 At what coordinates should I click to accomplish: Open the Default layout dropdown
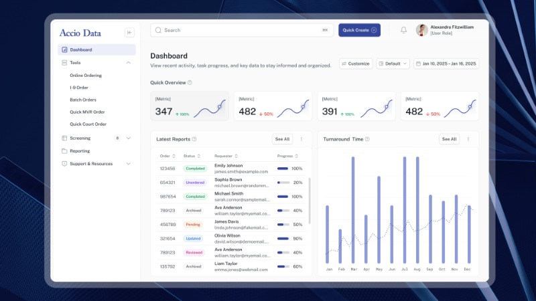pyautogui.click(x=393, y=64)
